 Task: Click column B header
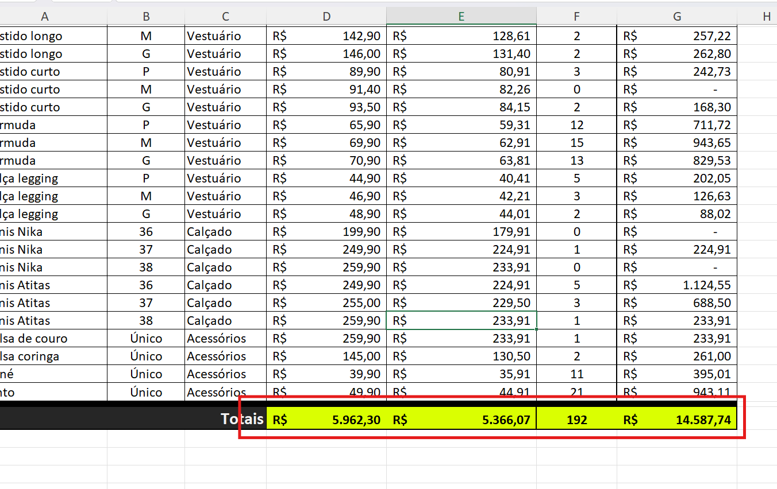click(146, 17)
